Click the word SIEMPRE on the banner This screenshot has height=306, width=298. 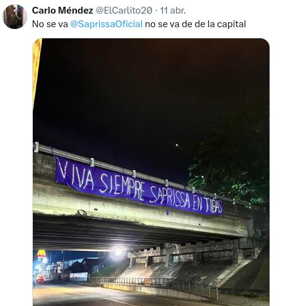click(x=122, y=187)
